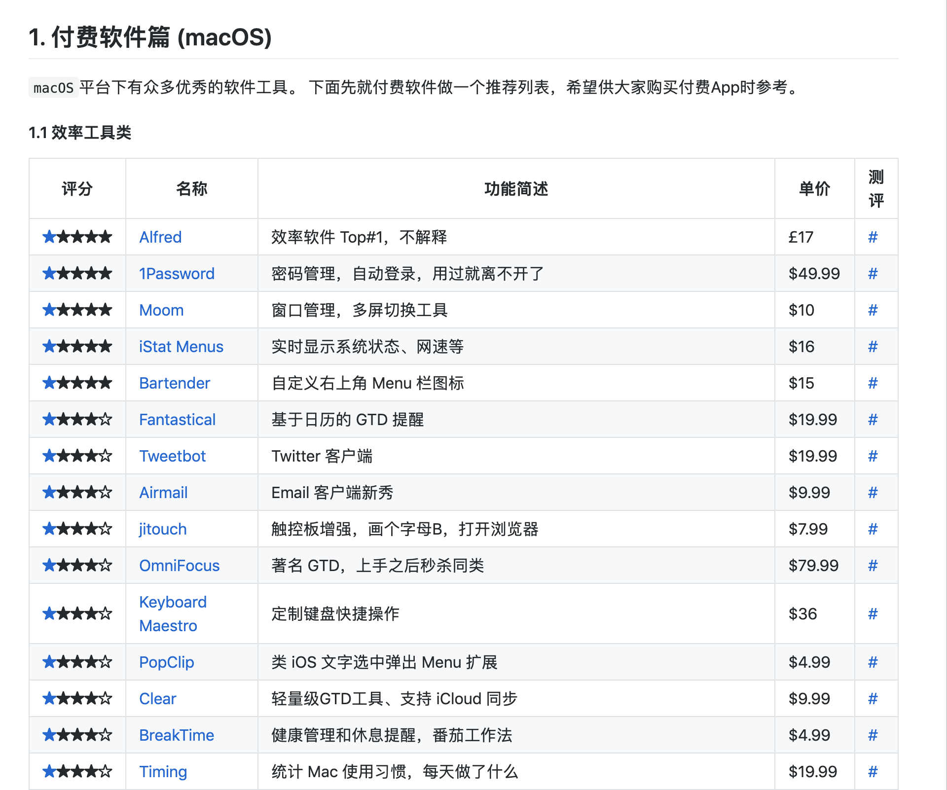Open # review link in Keyboard Maestro row
The width and height of the screenshot is (947, 790).
click(x=873, y=614)
